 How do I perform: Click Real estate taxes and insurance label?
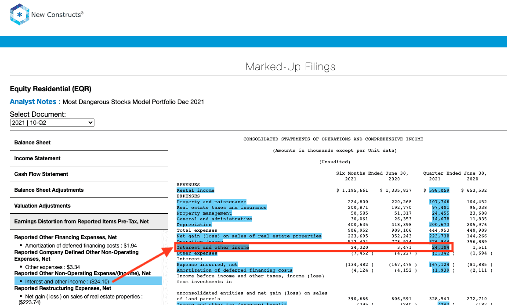click(221, 208)
